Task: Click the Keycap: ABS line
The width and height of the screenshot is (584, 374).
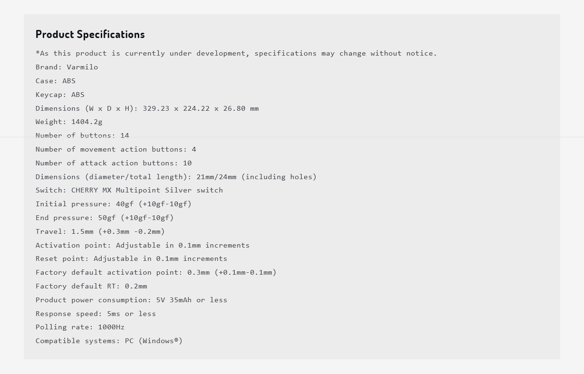Action: [60, 95]
